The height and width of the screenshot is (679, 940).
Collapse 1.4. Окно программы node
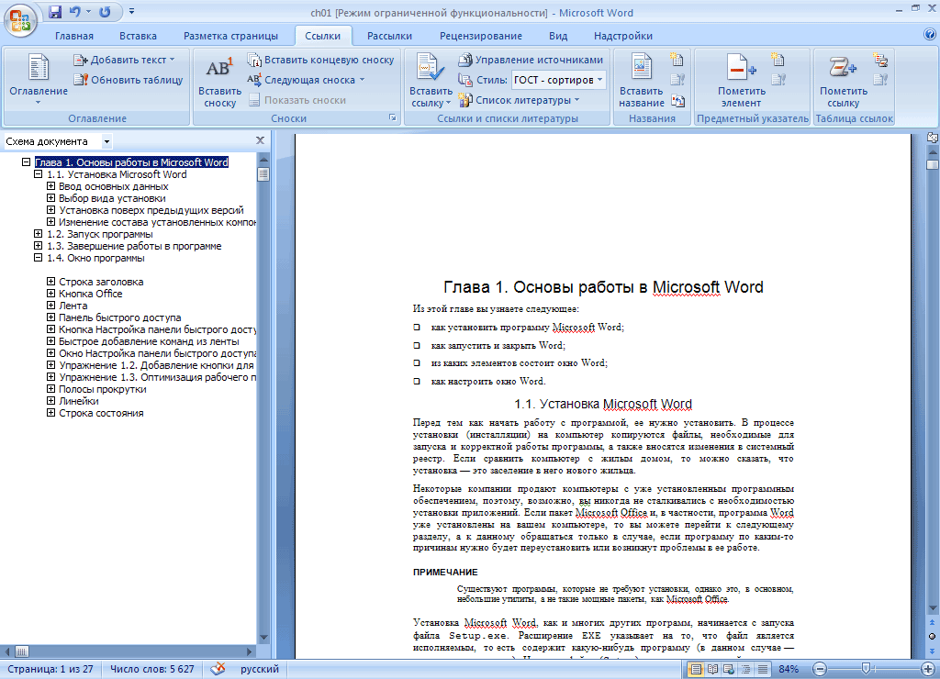pyautogui.click(x=38, y=258)
